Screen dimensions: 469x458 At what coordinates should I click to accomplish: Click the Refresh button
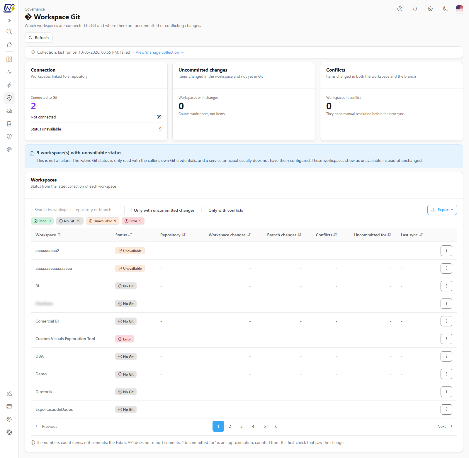pyautogui.click(x=39, y=38)
